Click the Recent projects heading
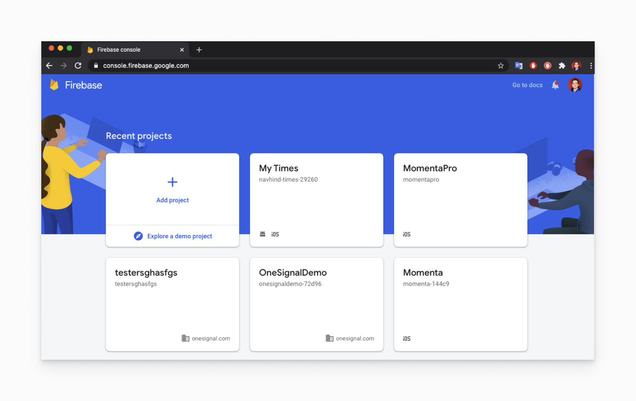The image size is (636, 401). [139, 136]
